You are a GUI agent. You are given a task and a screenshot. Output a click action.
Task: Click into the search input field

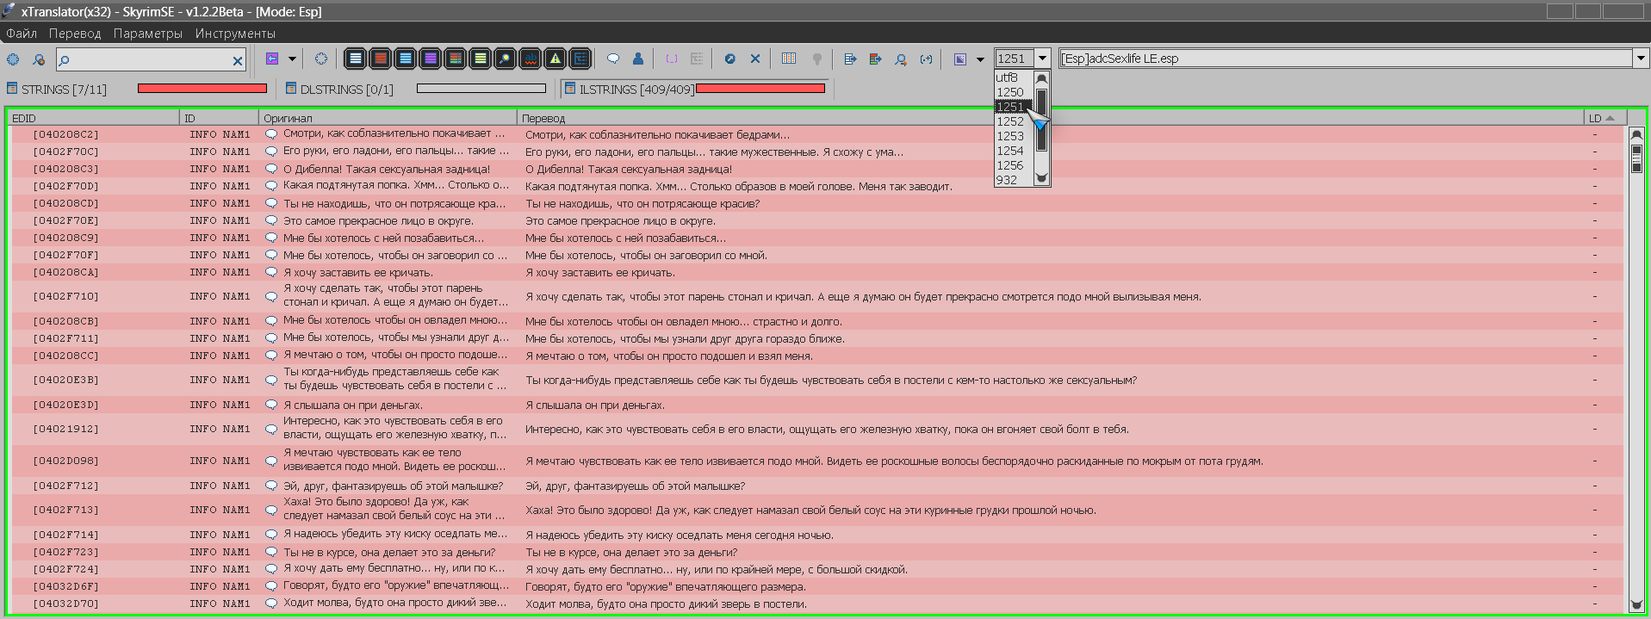click(x=146, y=59)
